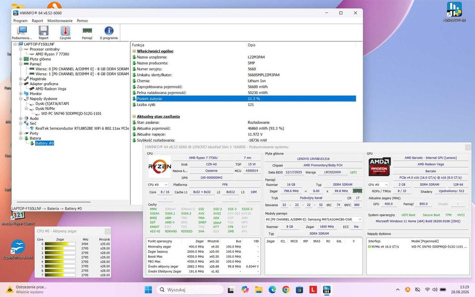Open the Ostrzeżenie weather warning widget
475x297 pixels.
click(27, 289)
